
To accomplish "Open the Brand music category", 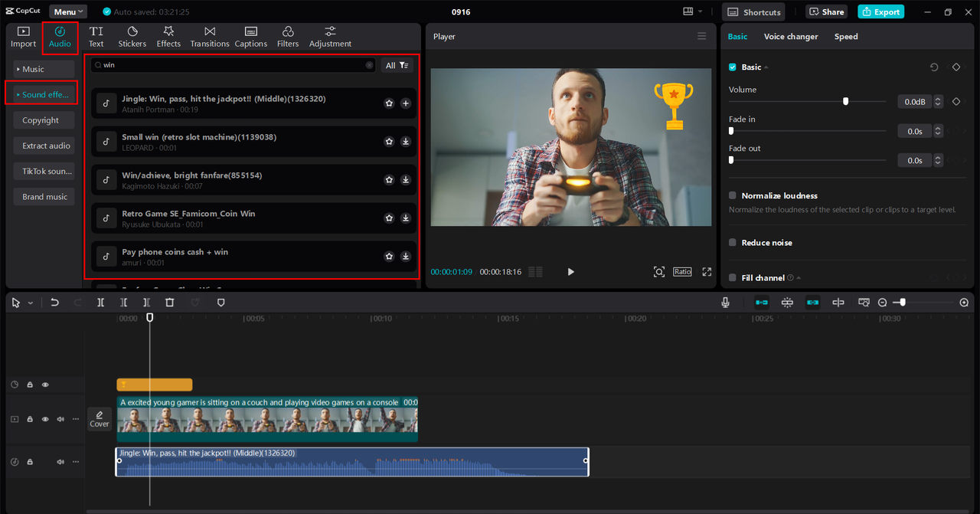I will 44,197.
